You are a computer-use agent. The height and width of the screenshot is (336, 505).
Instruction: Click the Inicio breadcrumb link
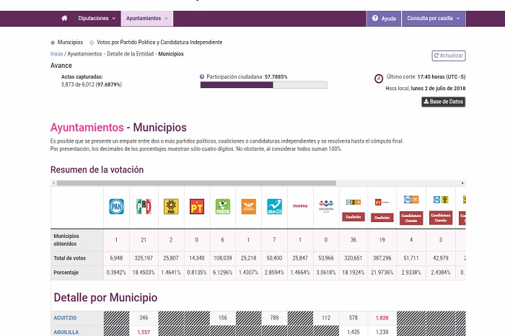pyautogui.click(x=56, y=54)
